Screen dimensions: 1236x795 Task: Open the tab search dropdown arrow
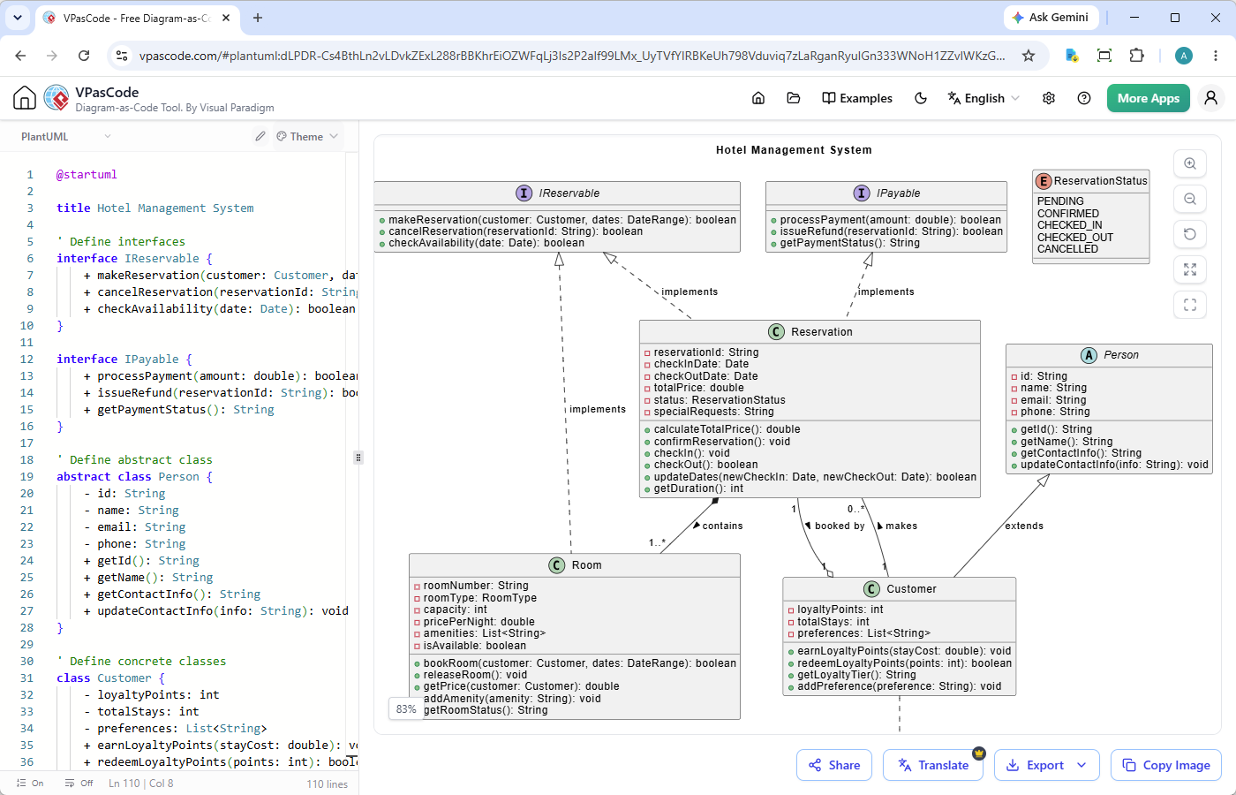coord(18,18)
